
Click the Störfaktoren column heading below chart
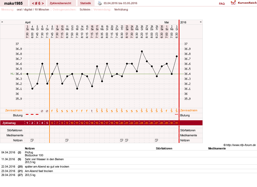click(x=164, y=148)
